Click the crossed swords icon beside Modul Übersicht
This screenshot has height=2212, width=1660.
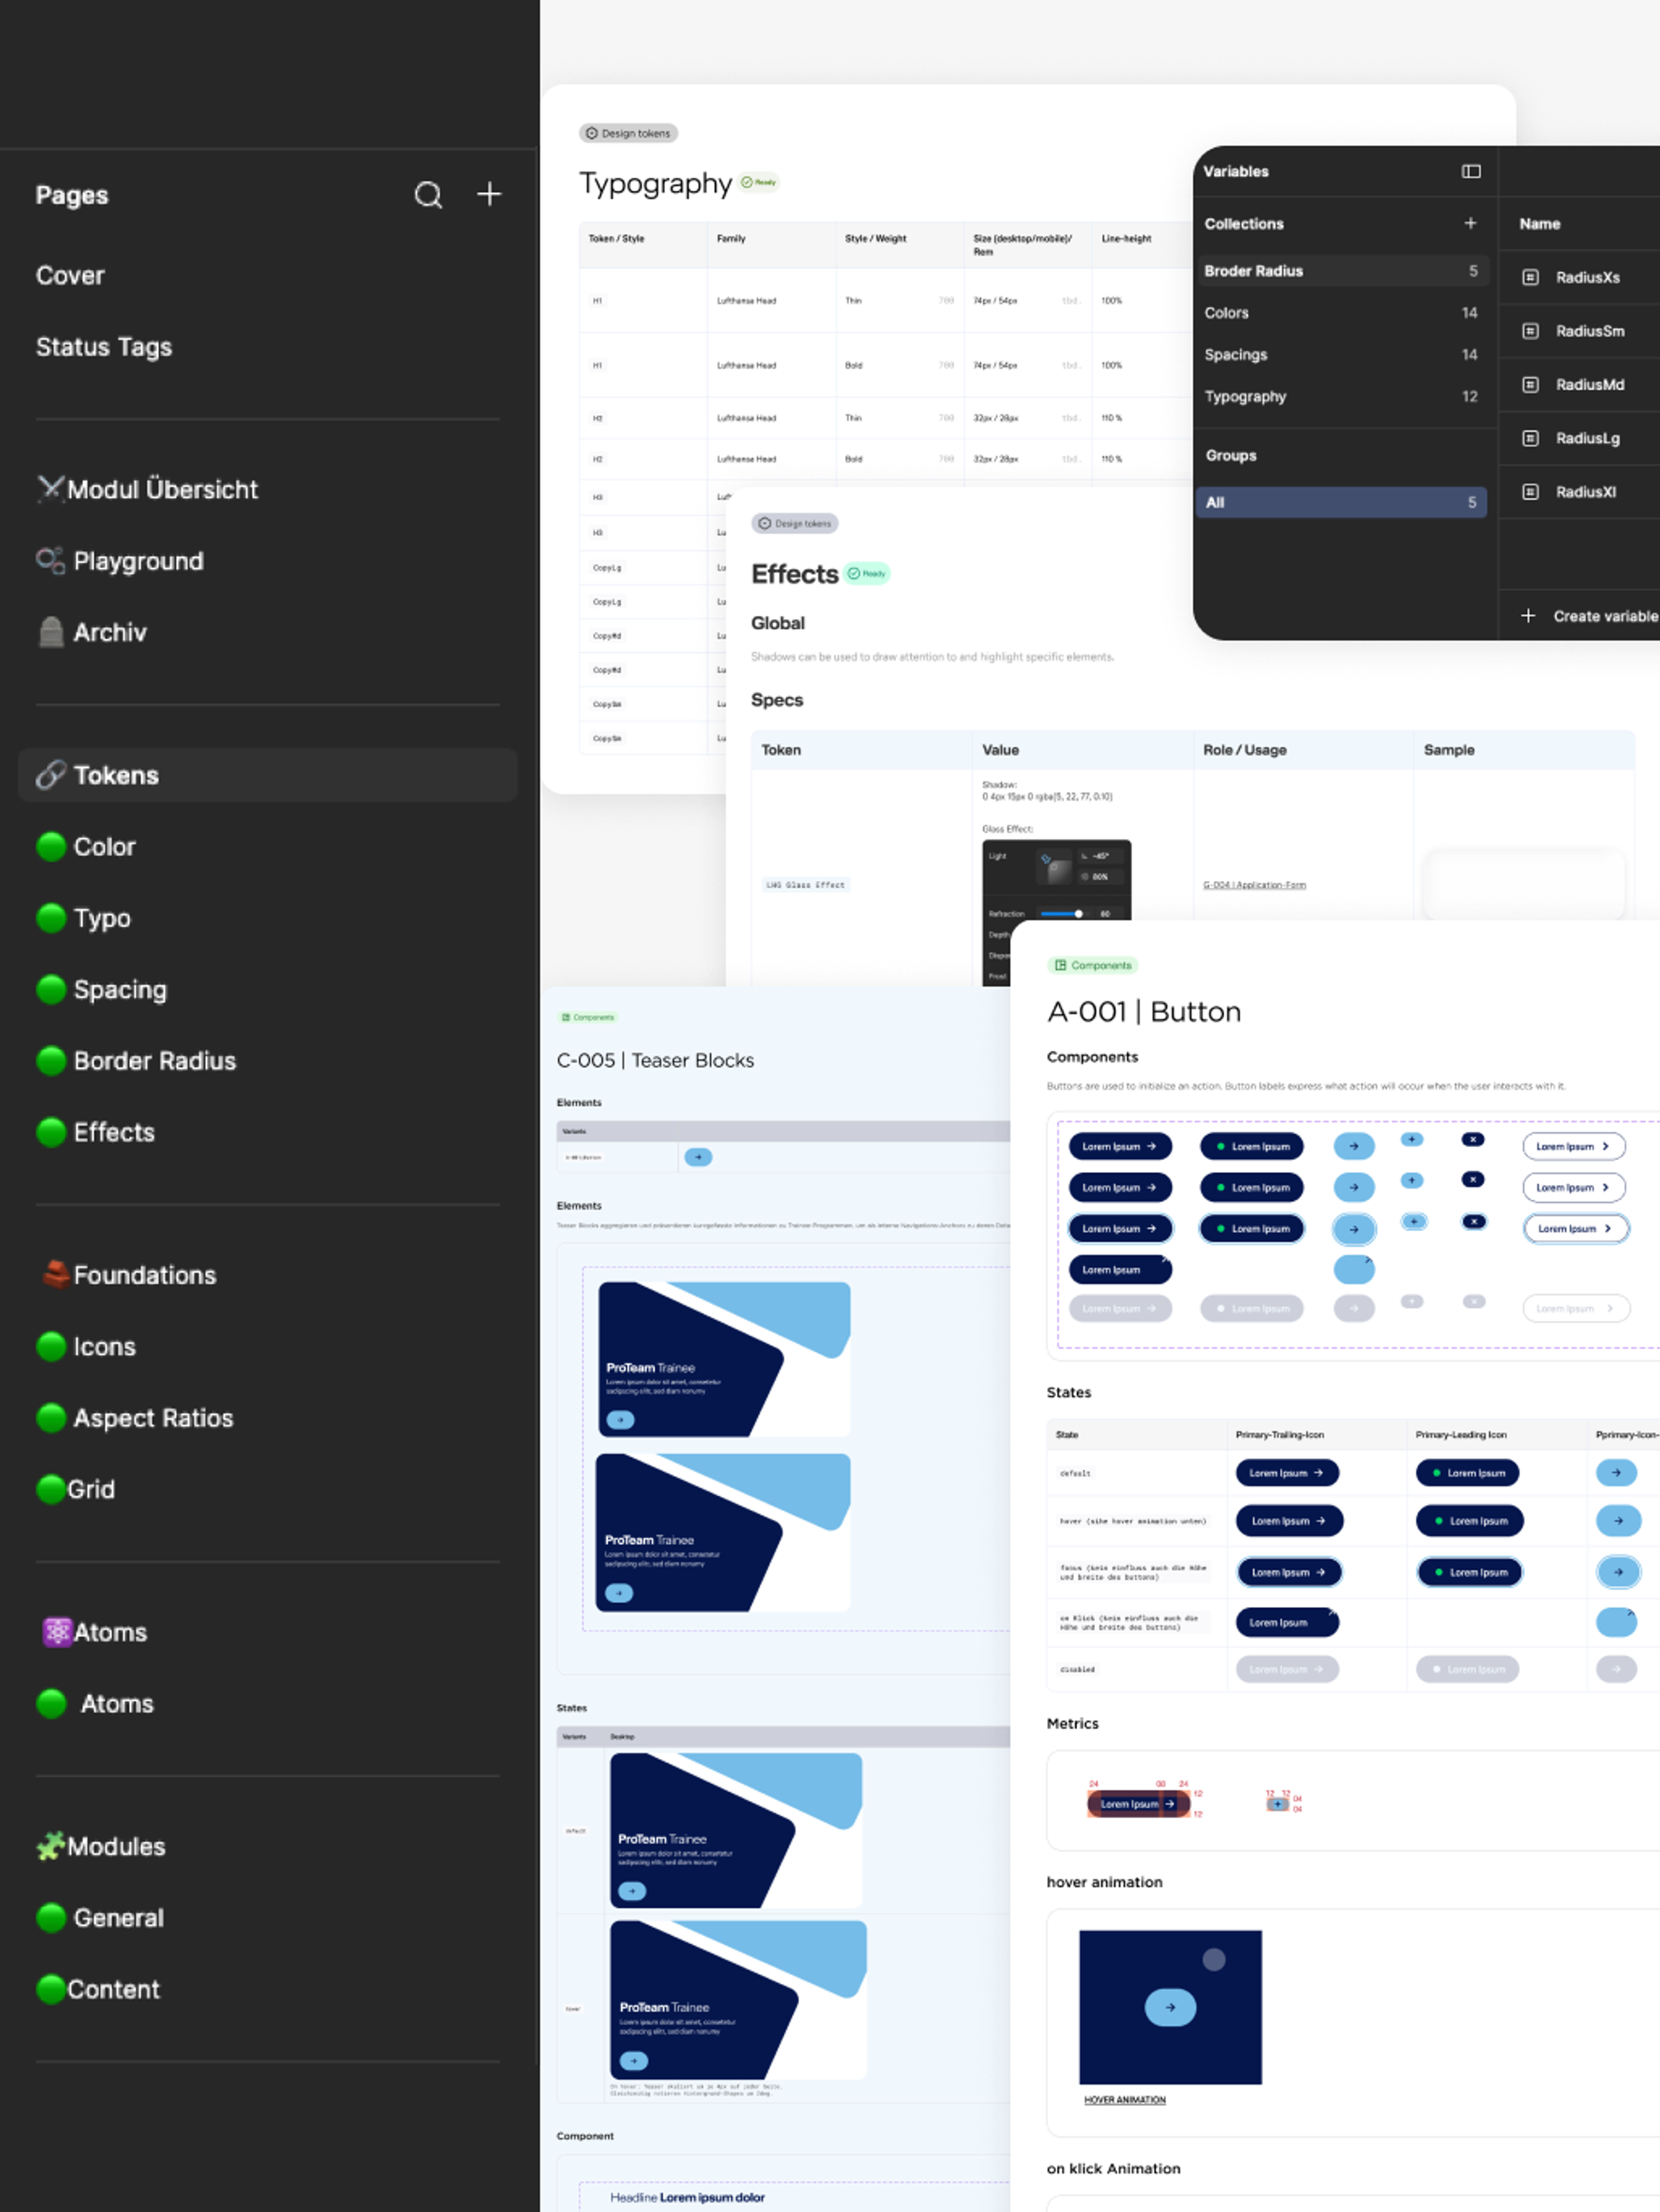tap(51, 489)
